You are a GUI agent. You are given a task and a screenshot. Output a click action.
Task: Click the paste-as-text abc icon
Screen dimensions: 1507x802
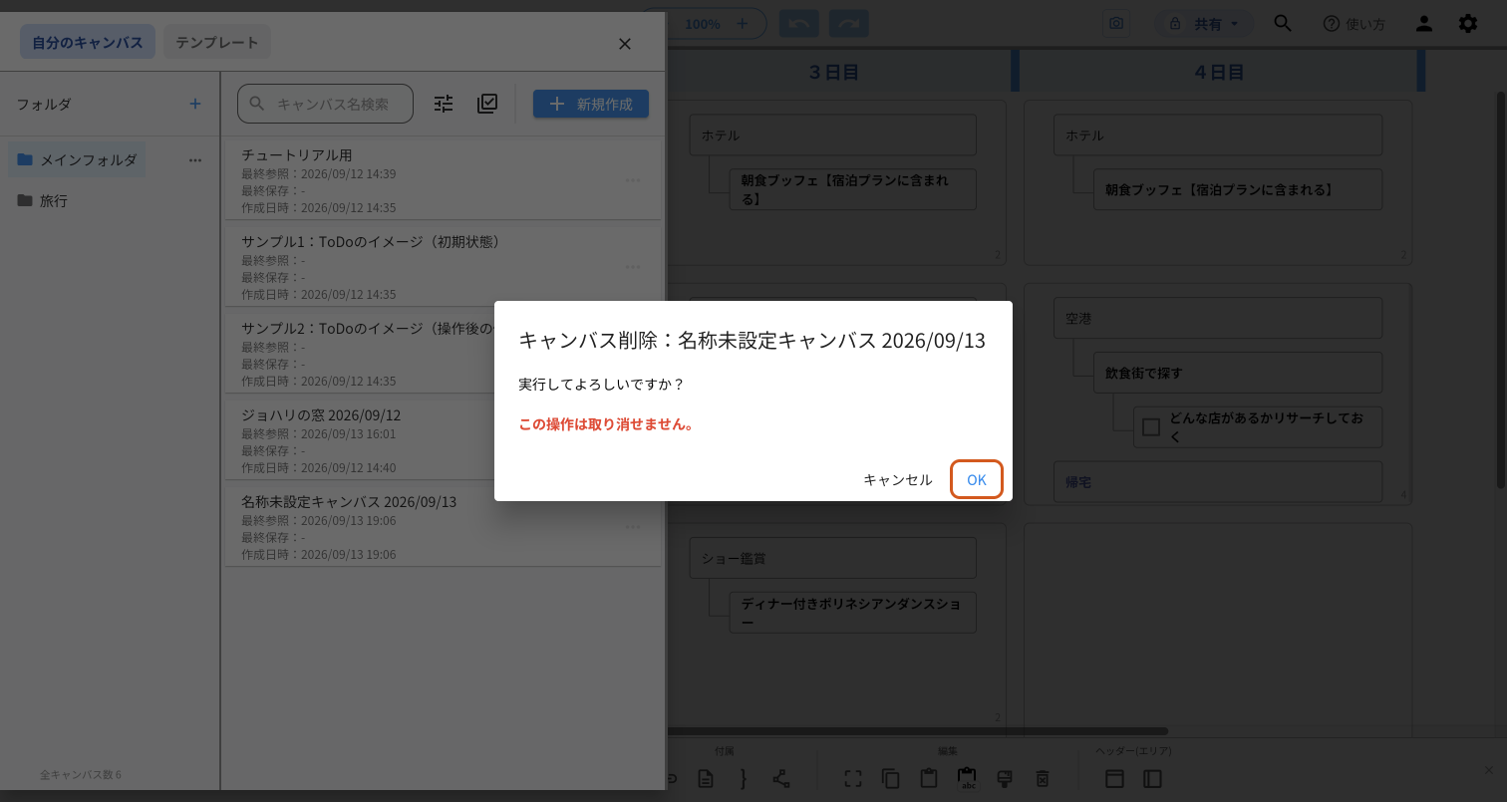tap(967, 779)
